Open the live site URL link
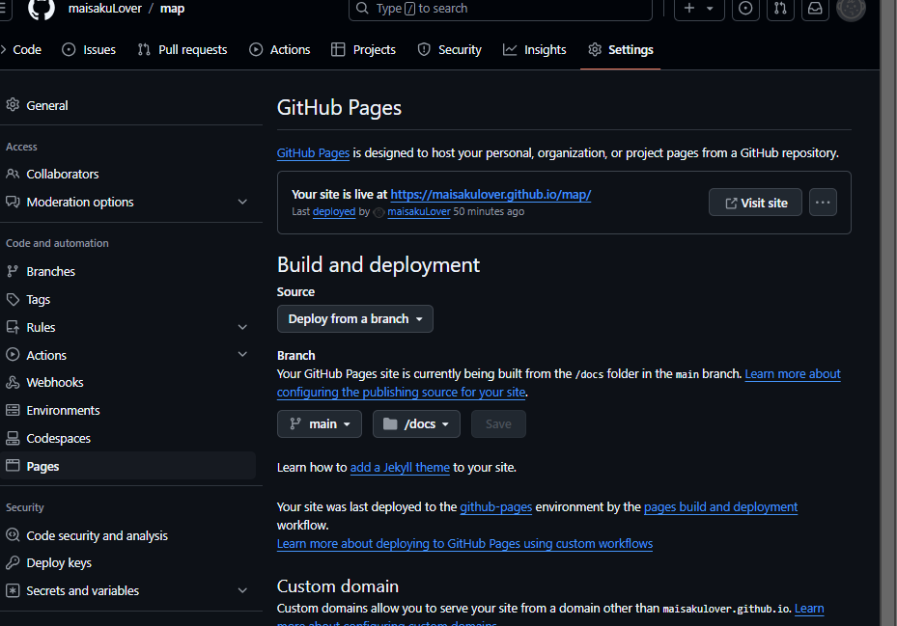 click(491, 195)
